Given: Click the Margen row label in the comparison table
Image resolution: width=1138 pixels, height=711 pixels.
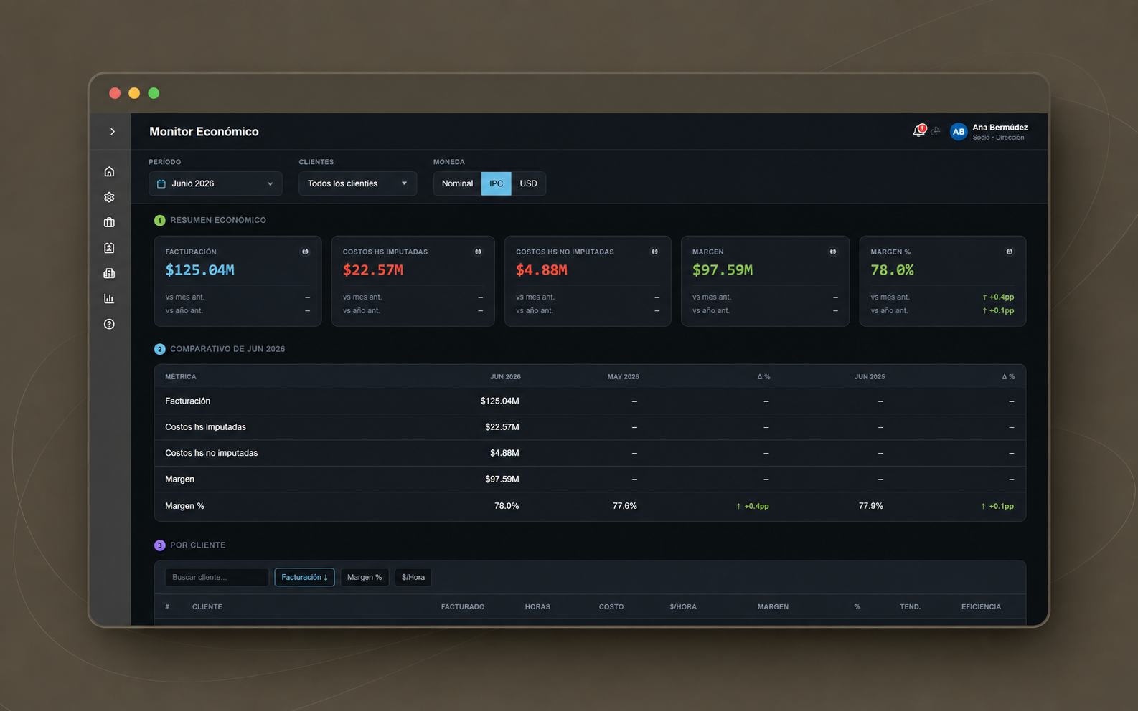Looking at the screenshot, I should tap(179, 479).
